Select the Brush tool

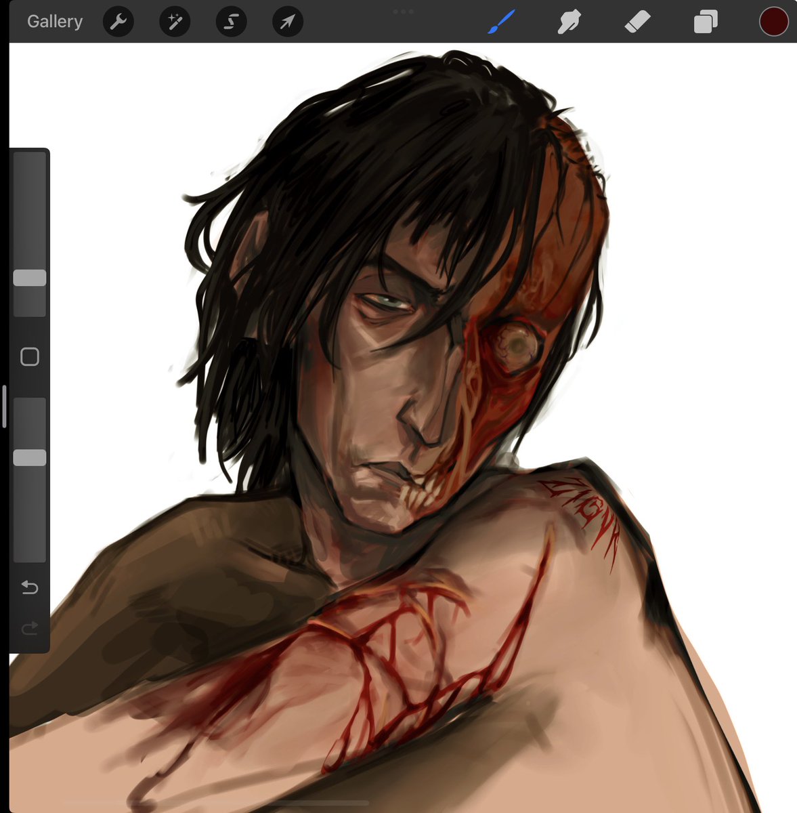502,22
